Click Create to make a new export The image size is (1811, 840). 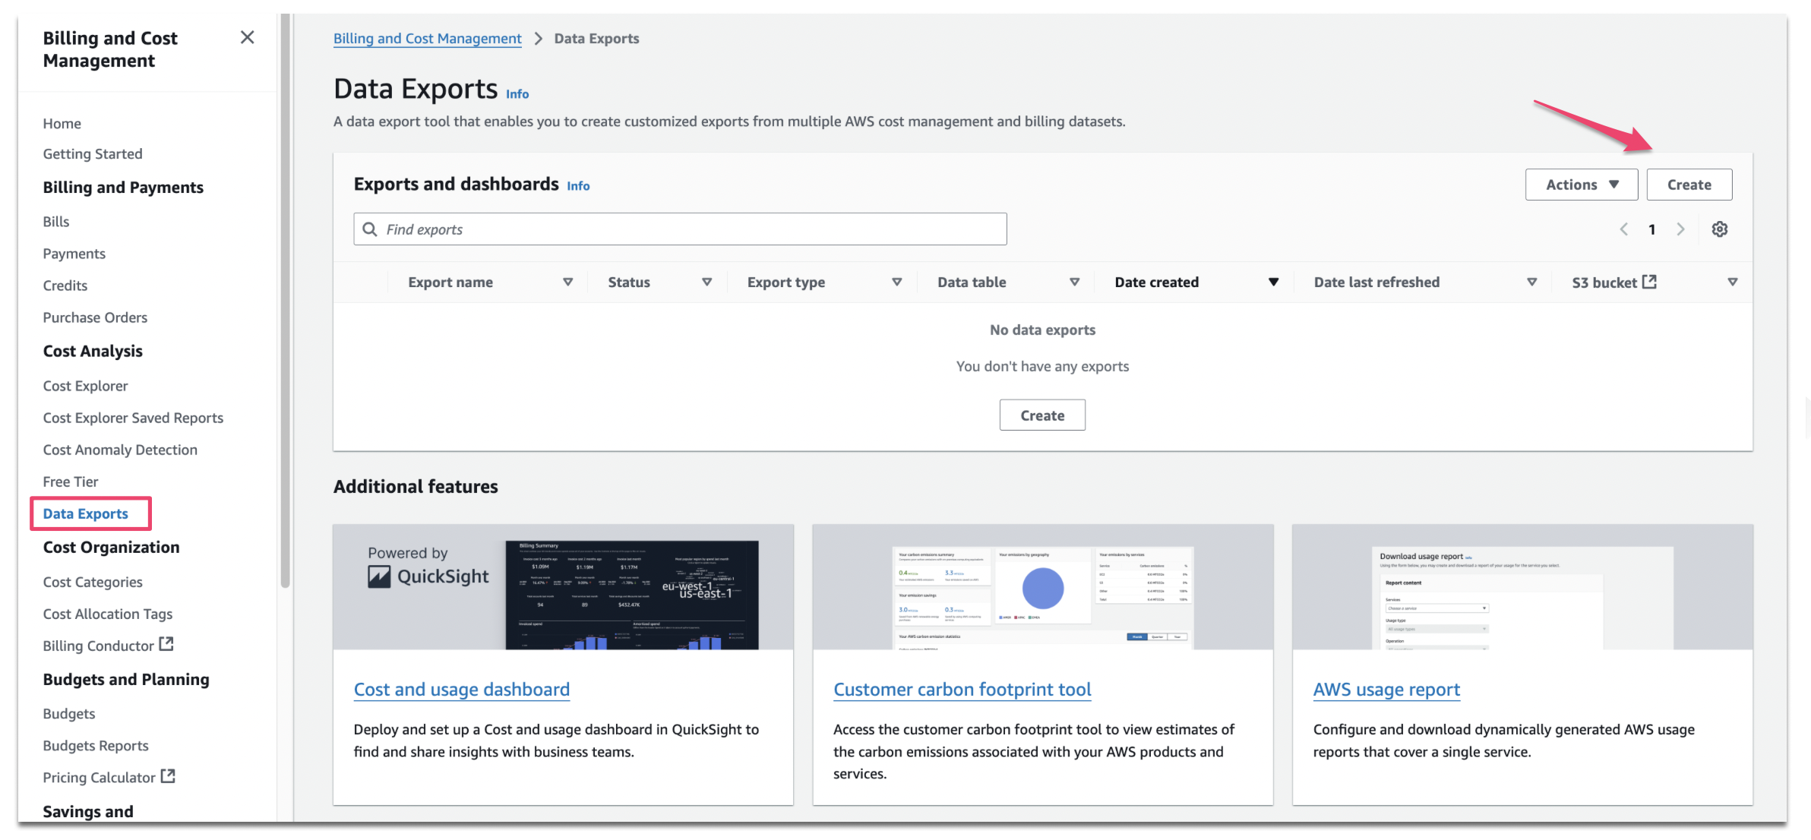[x=1689, y=184]
